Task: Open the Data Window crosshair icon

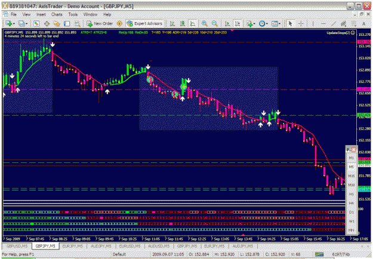Action: point(47,23)
